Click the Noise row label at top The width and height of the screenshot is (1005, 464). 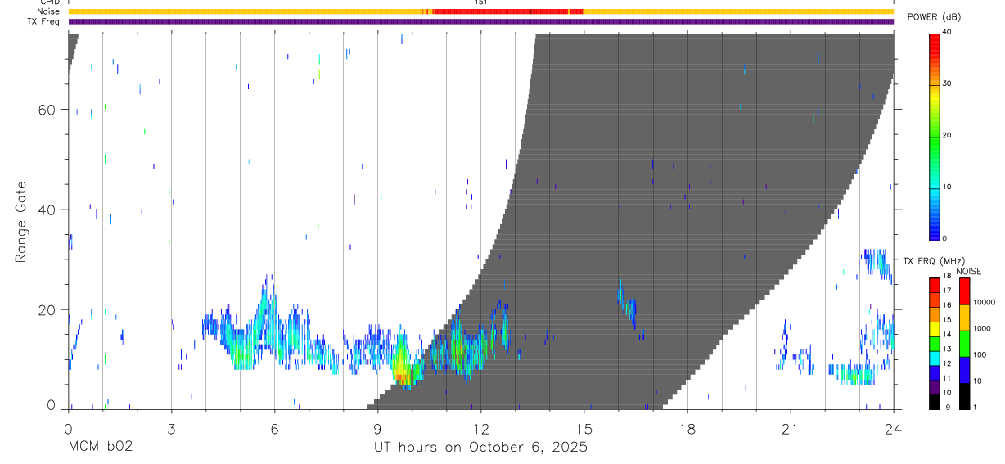pyautogui.click(x=48, y=11)
